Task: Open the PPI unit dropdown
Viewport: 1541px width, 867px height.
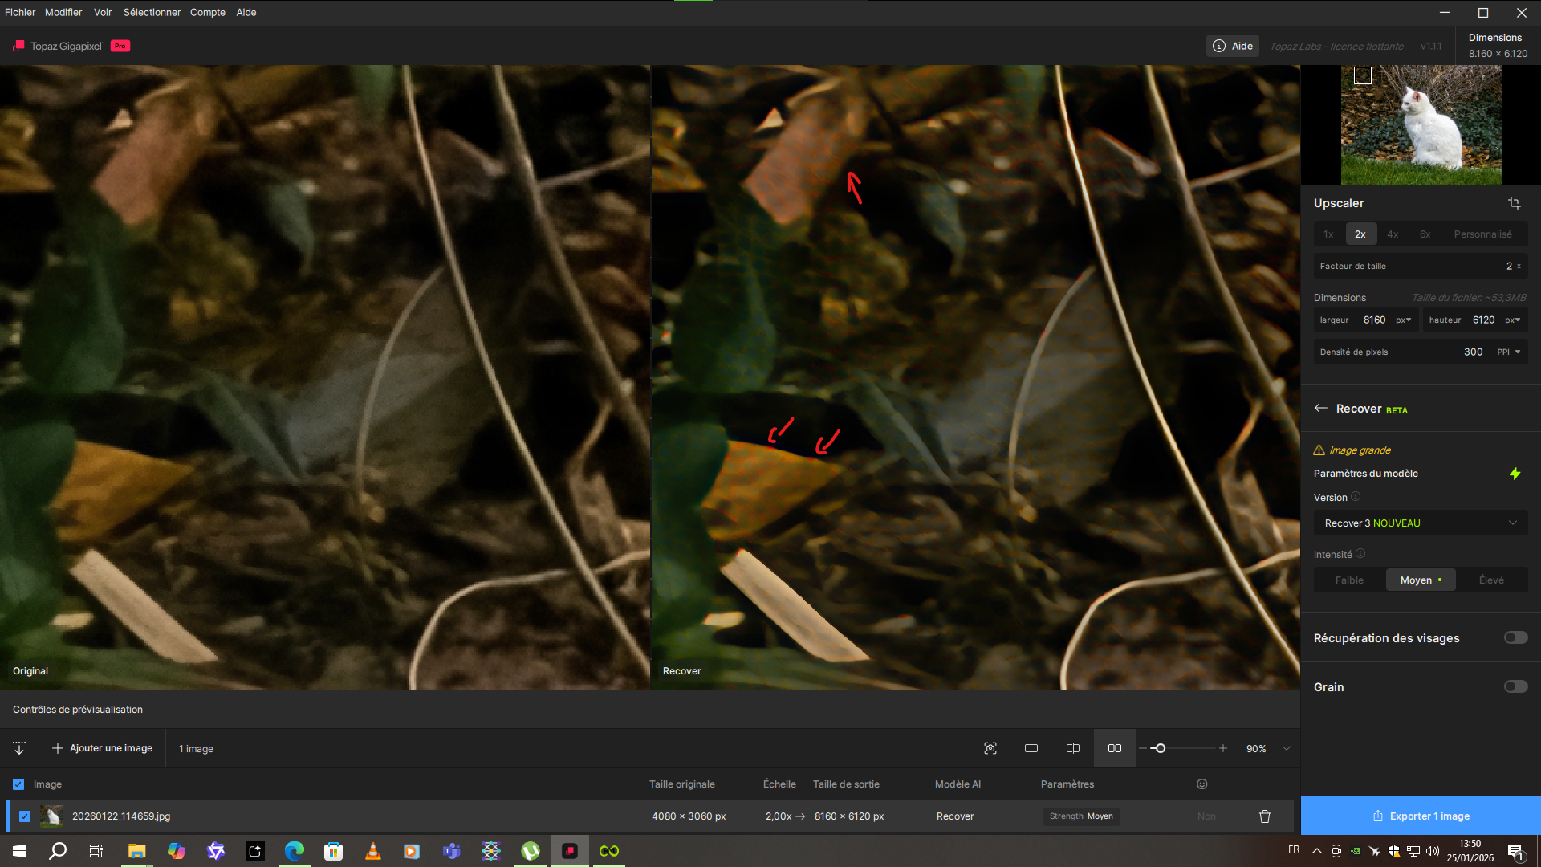Action: (1509, 352)
